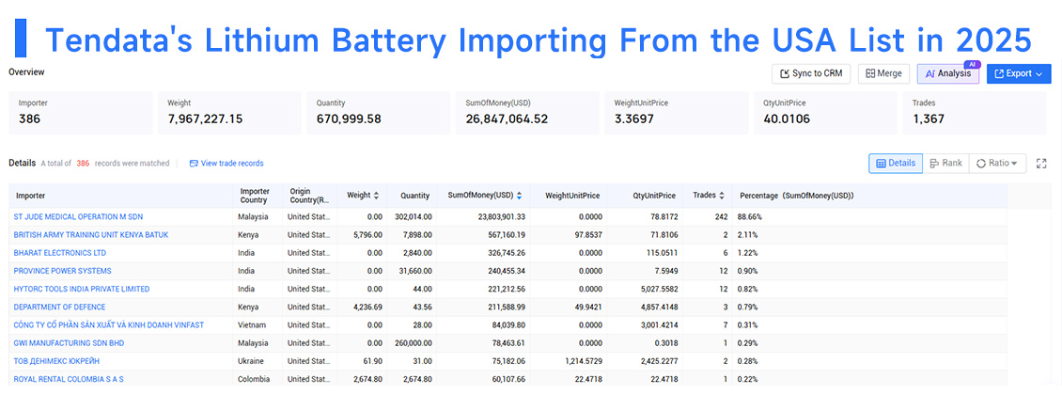This screenshot has width=1062, height=395.
Task: Click the WeightUnitPrice 3.3697 overview card
Action: (x=676, y=113)
